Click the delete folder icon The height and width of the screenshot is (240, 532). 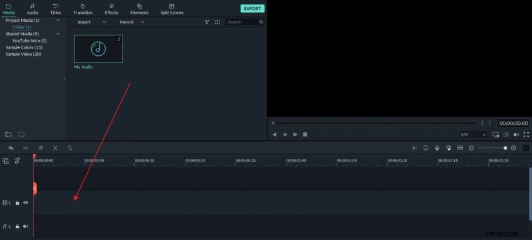coord(21,134)
